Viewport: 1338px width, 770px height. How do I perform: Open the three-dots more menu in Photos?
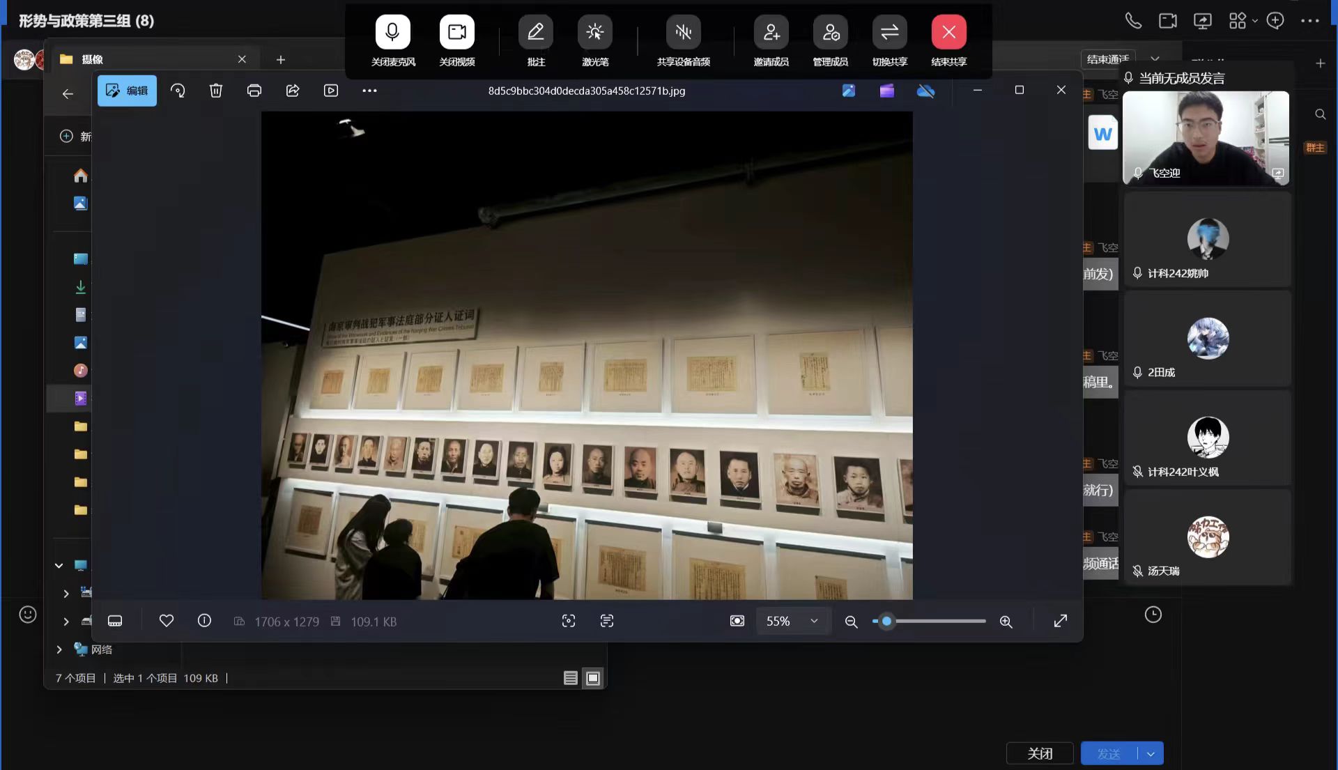[369, 91]
